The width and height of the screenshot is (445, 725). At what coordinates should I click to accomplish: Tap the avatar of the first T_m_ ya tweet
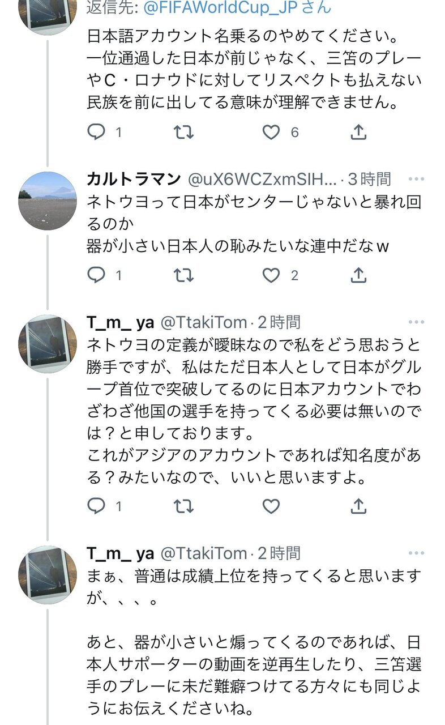tap(48, 344)
